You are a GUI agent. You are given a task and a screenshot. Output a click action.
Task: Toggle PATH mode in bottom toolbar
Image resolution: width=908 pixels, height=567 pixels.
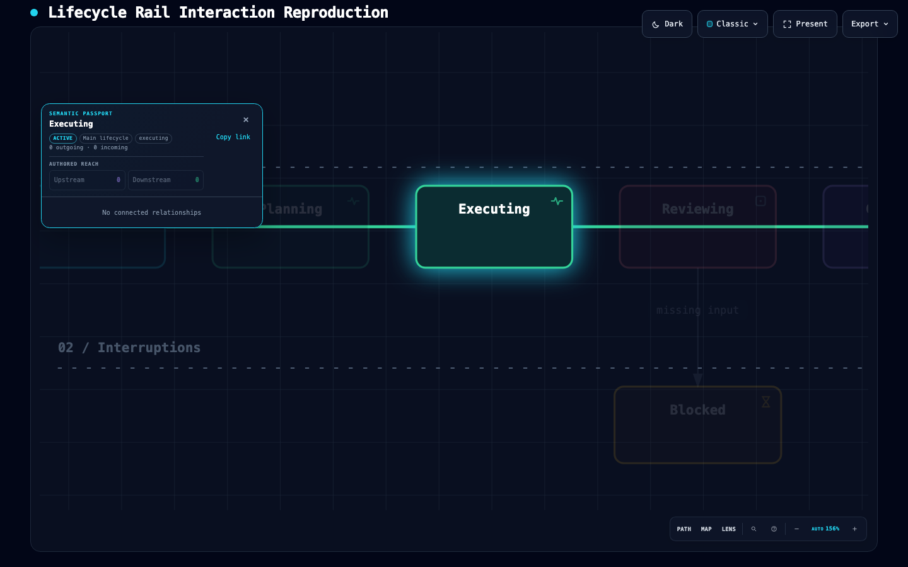point(684,529)
